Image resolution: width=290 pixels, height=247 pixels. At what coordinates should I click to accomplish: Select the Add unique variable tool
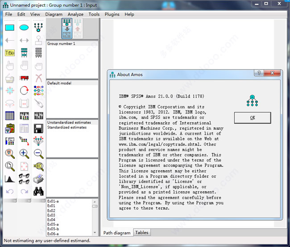click(x=38, y=40)
